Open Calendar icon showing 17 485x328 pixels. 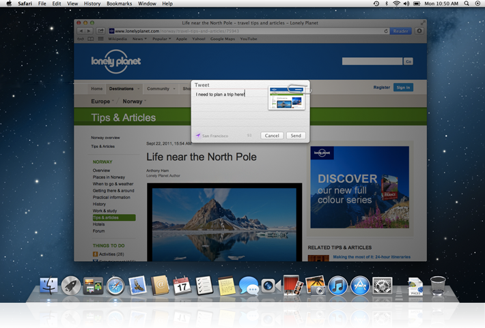pos(182,285)
